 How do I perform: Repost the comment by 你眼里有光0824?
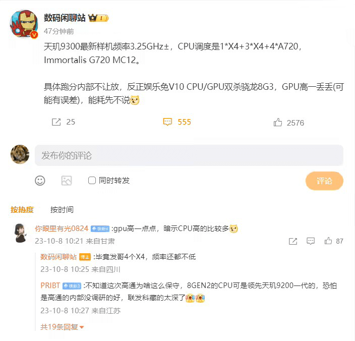[x=293, y=241]
